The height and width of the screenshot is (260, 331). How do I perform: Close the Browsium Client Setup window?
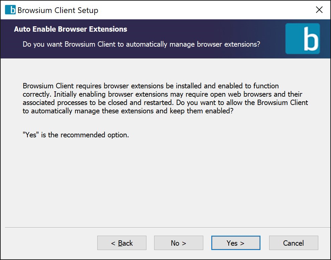[319, 10]
